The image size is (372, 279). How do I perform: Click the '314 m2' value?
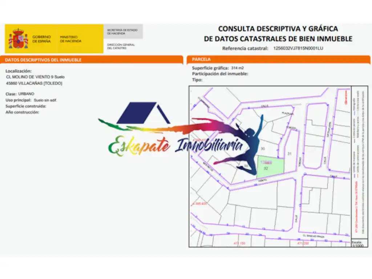point(238,68)
